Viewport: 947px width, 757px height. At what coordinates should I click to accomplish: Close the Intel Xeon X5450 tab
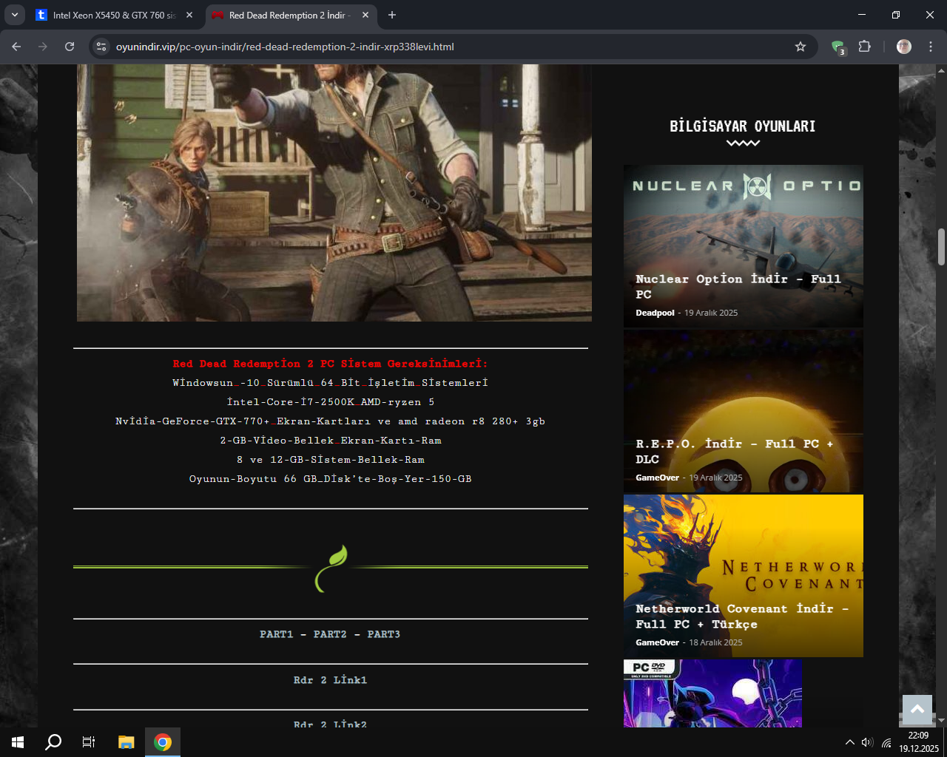pyautogui.click(x=189, y=15)
